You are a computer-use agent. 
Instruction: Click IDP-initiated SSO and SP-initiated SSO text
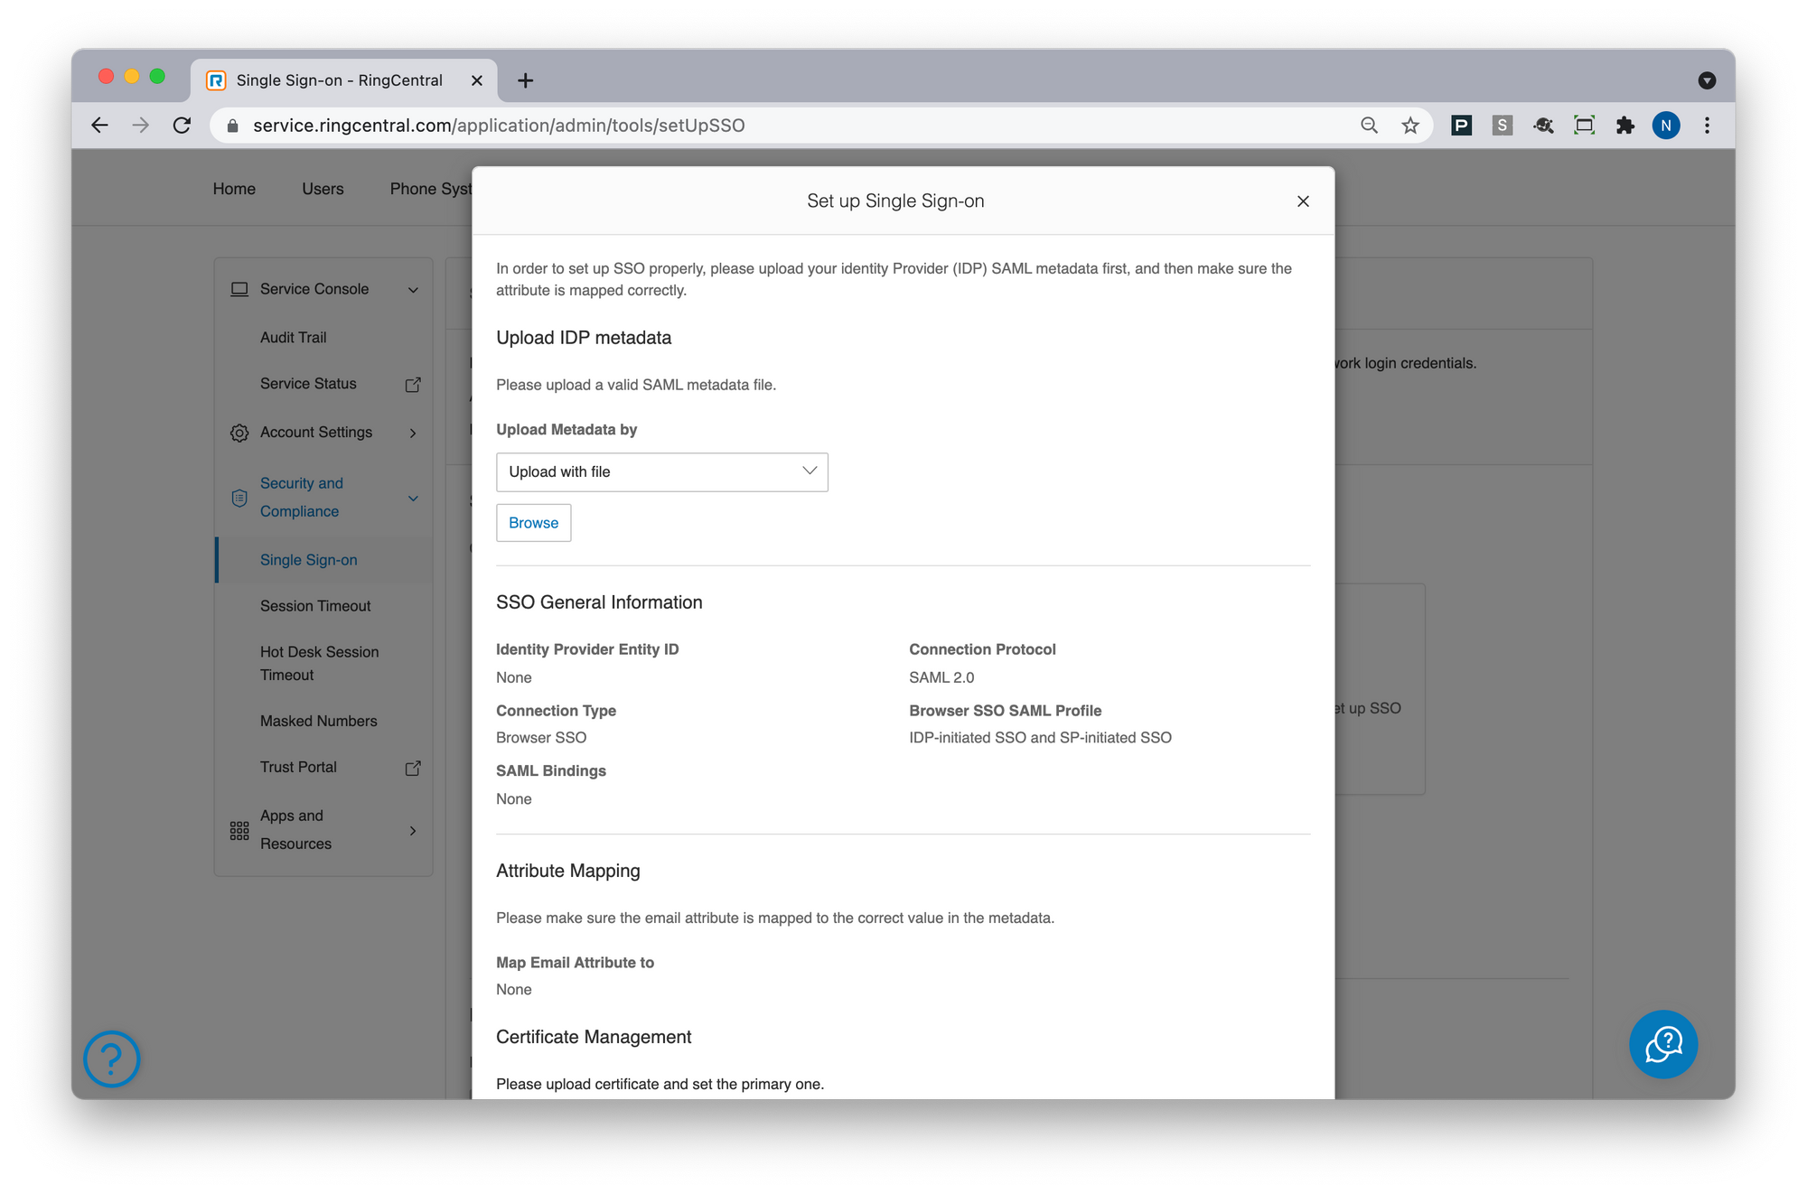[x=1040, y=738]
